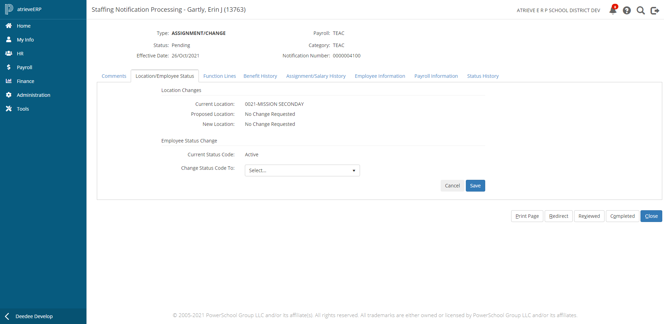Screen dimensions: 664x324
Task: Click the Payroll dollar sign icon
Action: coord(9,67)
